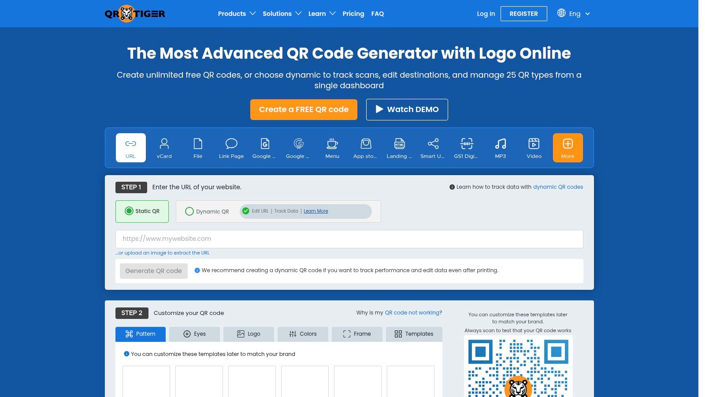
Task: Select Link Page QR type
Action: tap(231, 148)
